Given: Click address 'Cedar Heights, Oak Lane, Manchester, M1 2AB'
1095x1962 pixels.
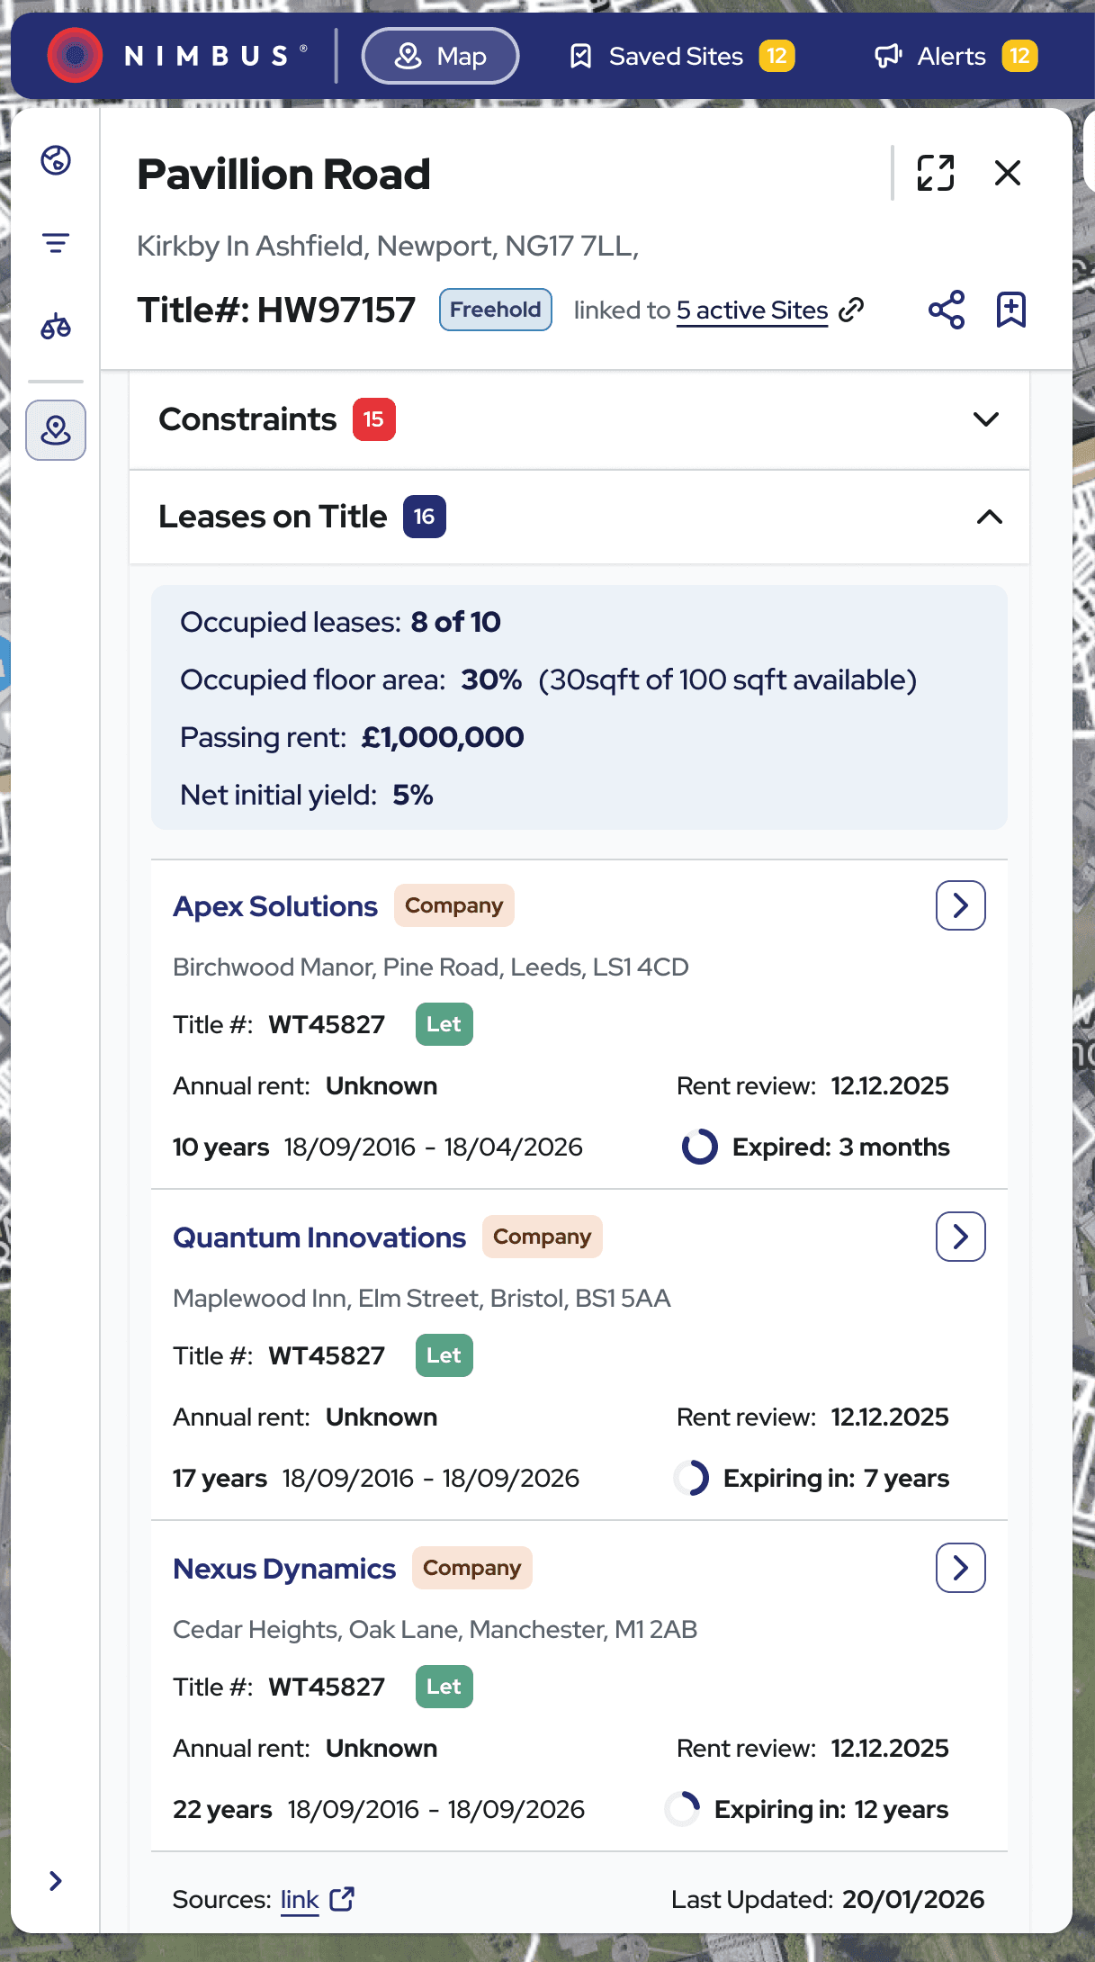Looking at the screenshot, I should pyautogui.click(x=435, y=1629).
